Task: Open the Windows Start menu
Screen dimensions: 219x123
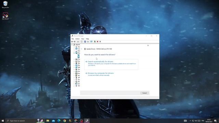Action: click(3, 121)
